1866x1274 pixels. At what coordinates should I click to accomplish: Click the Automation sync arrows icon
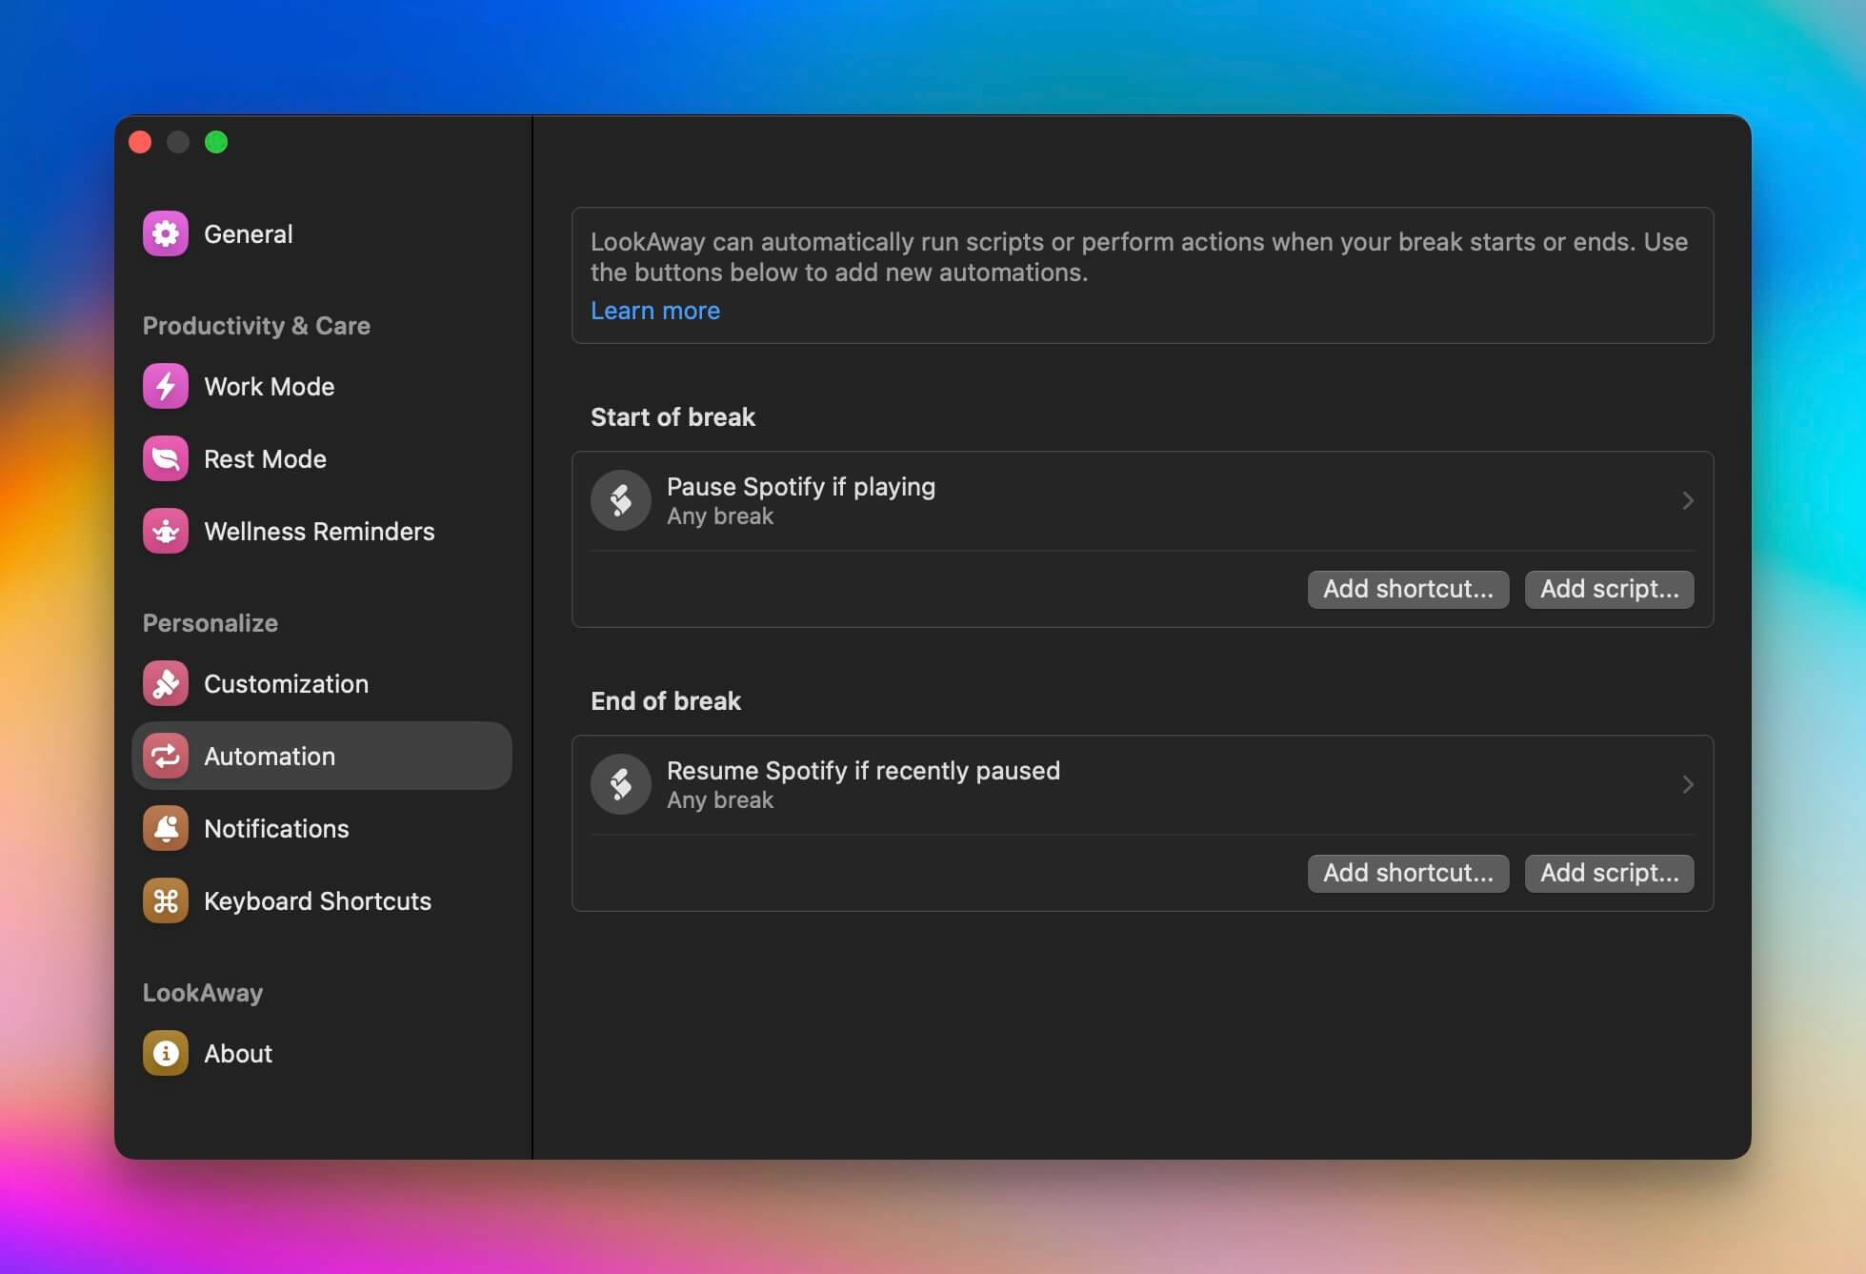[164, 756]
